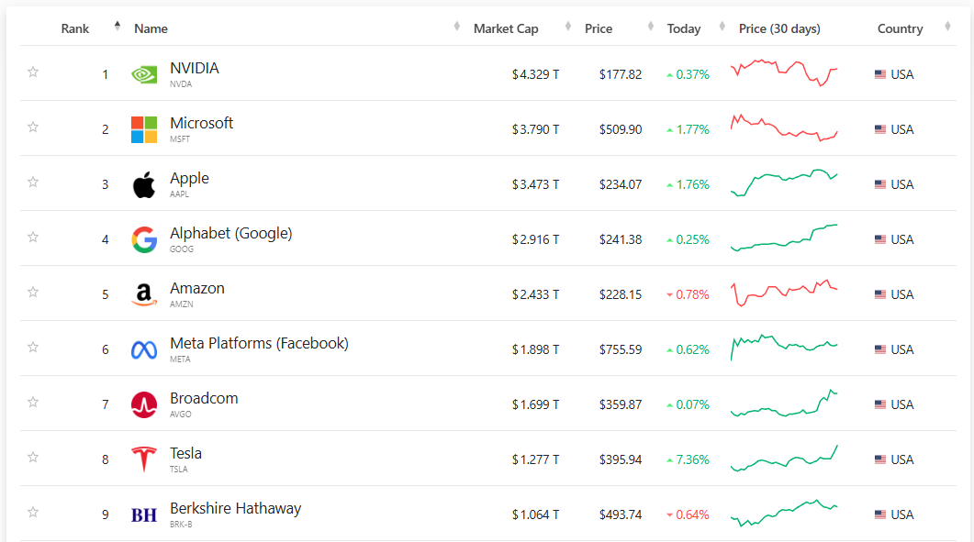Click the Berkshire Hathaway BH logo

[x=144, y=514]
